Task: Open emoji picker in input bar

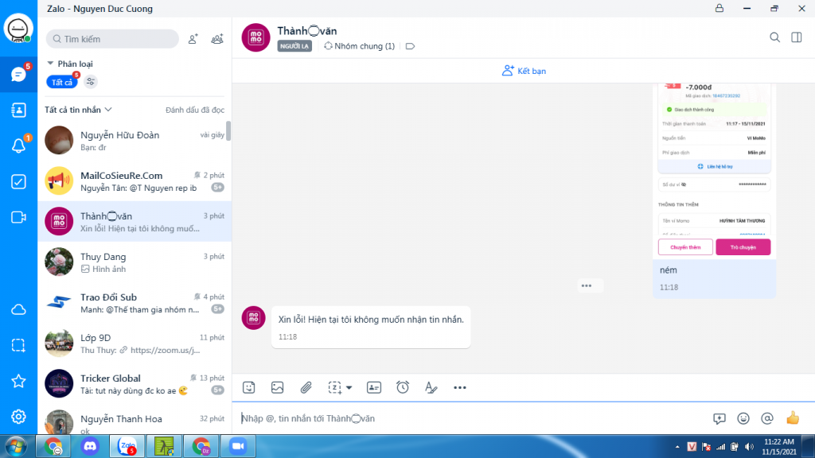Action: coord(743,418)
